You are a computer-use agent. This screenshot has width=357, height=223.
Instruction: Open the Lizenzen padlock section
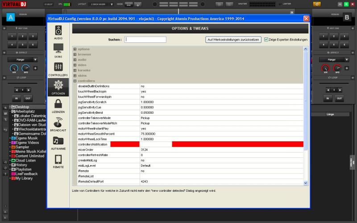[x=58, y=106]
